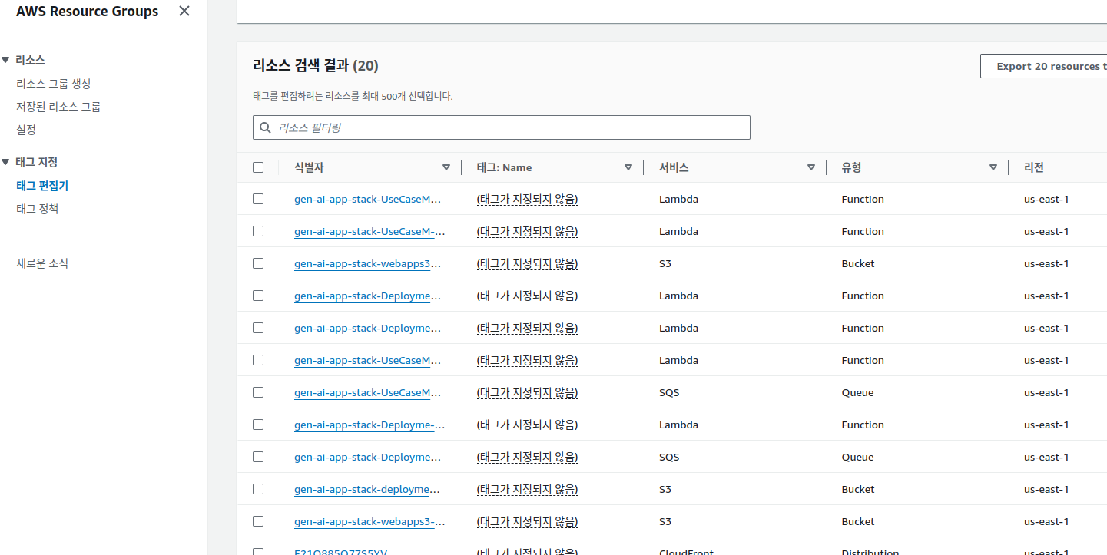
Task: Select checkbox for gen-ai-app-stack-webapps3 S3 bucket row
Action: 258,263
